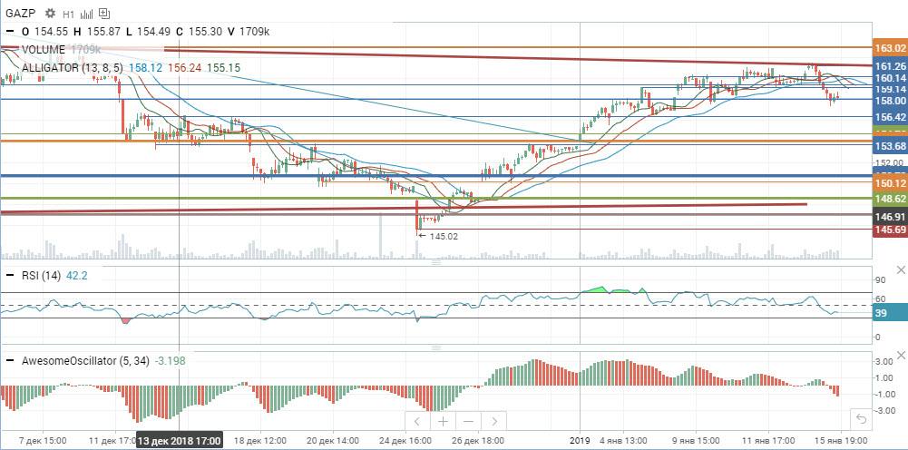908x450 pixels.
Task: Select the RSI (14) indicator title
Action: click(41, 276)
